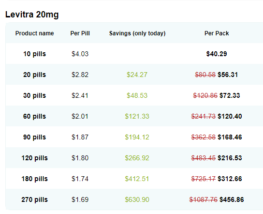
Task: Select the 20 pills product name
Action: click(x=34, y=75)
